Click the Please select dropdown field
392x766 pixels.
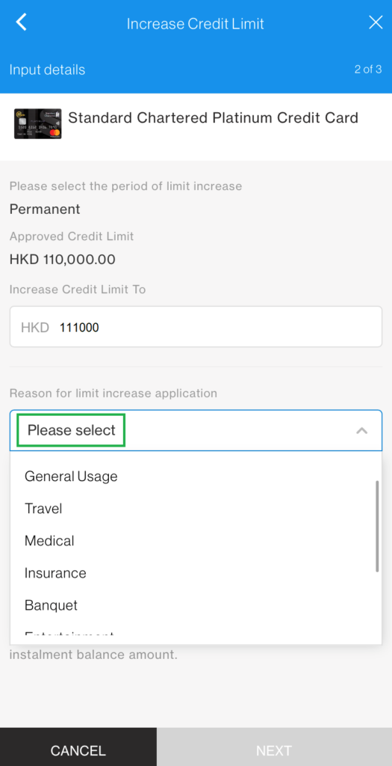(x=196, y=430)
